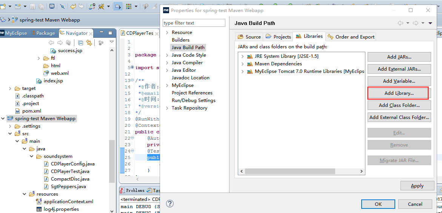Viewport: 442px width, 213px height.
Task: Click the dialog back navigation arrow
Action: point(400,23)
